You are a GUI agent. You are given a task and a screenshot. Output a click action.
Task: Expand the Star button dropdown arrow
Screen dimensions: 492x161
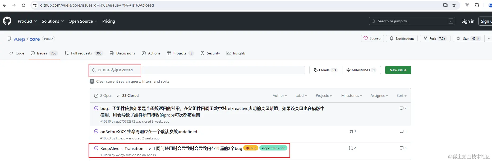pos(489,38)
